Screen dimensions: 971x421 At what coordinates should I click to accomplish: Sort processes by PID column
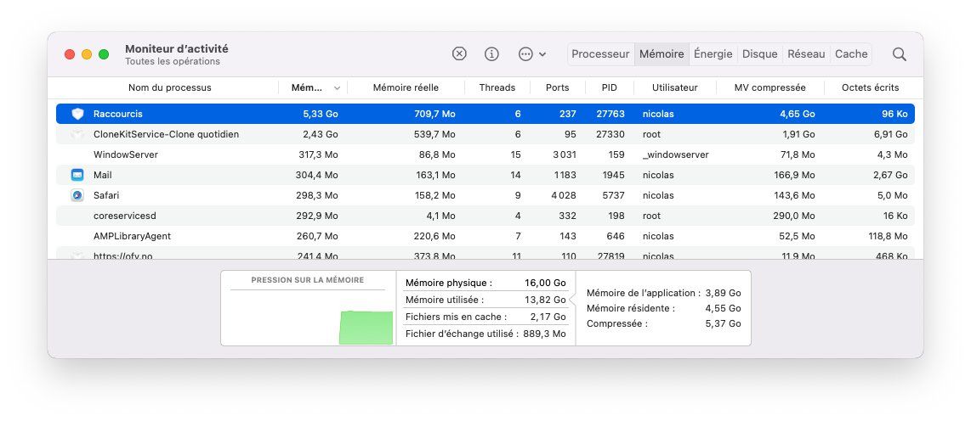pyautogui.click(x=609, y=87)
